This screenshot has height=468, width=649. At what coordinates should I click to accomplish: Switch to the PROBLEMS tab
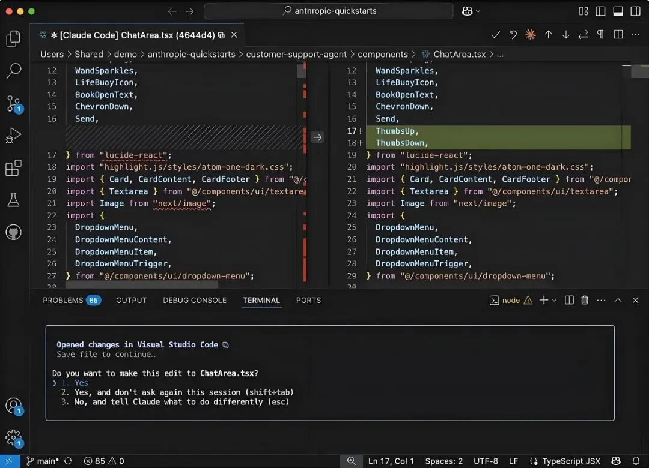coord(71,300)
